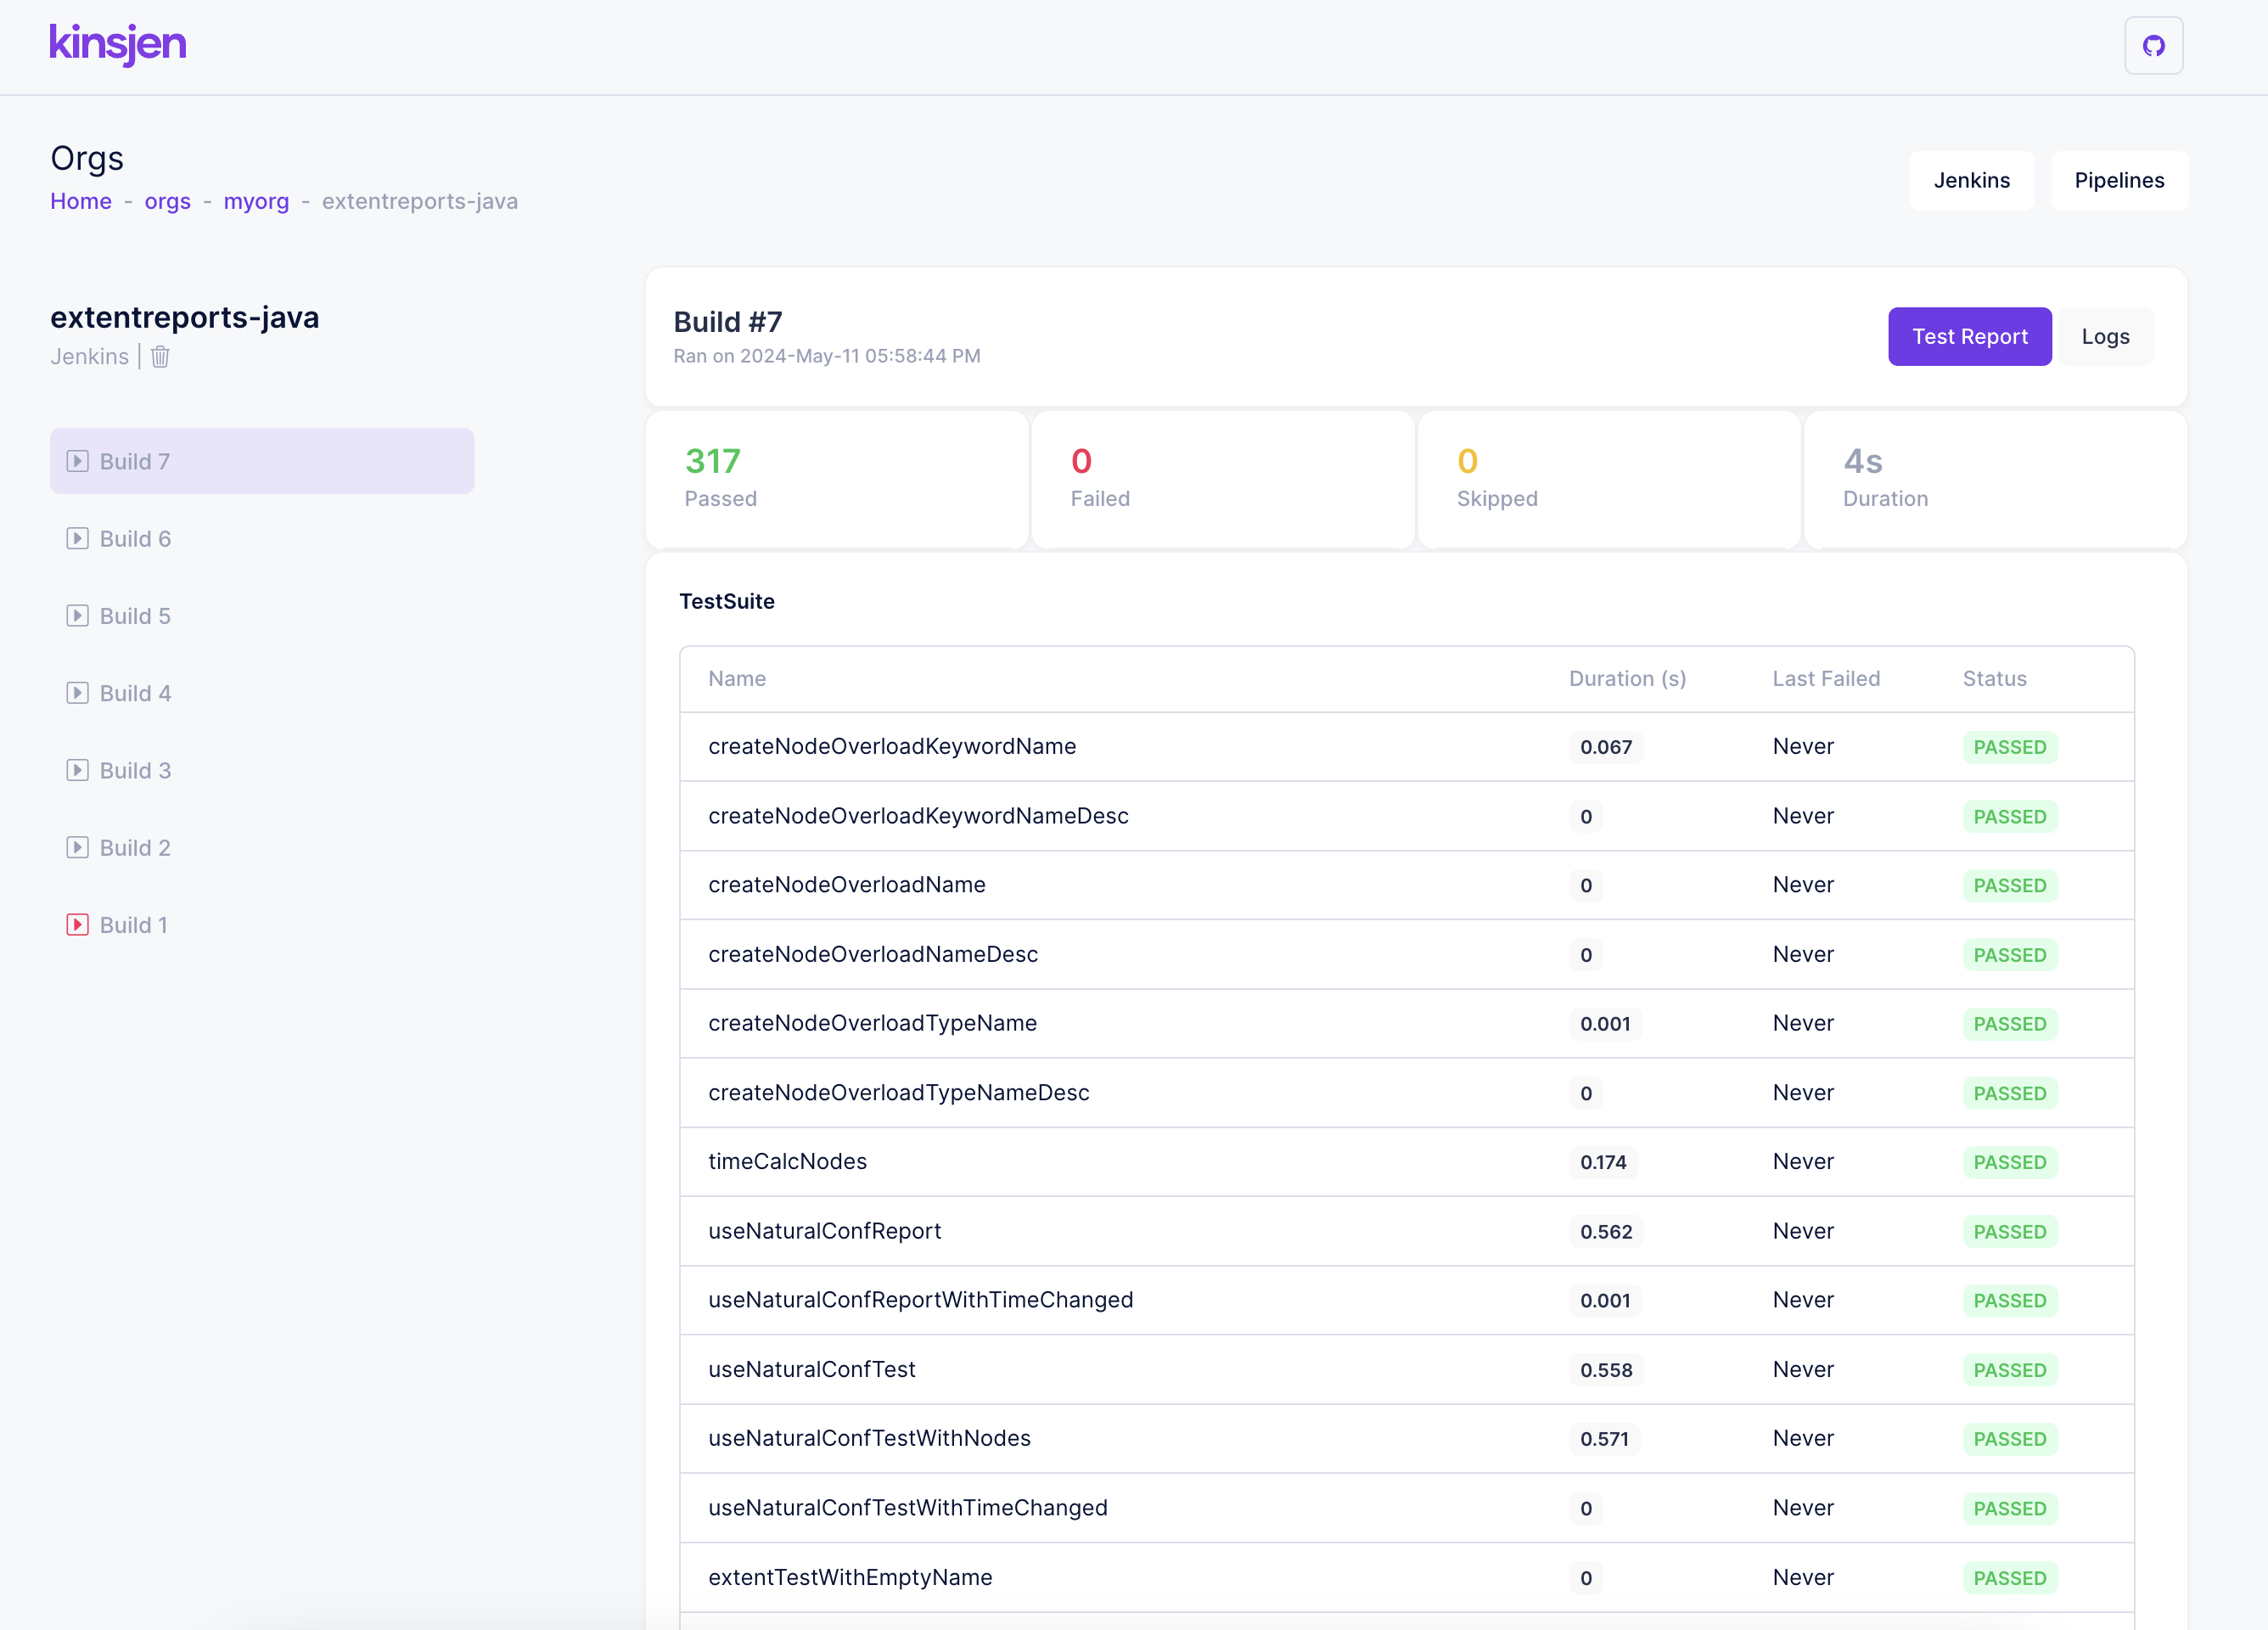Click the play icon next to Build 6

(77, 539)
